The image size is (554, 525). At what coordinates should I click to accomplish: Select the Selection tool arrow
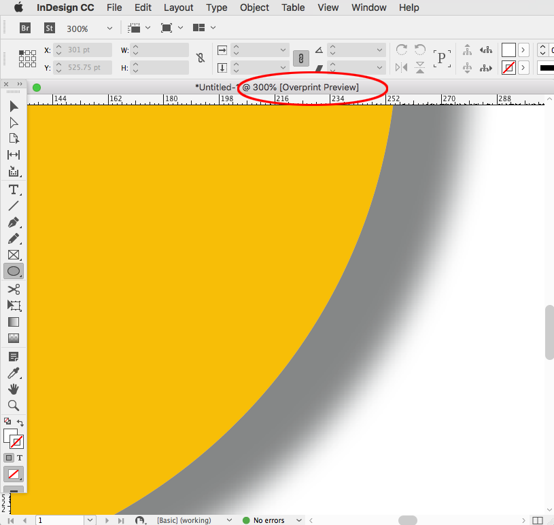14,106
